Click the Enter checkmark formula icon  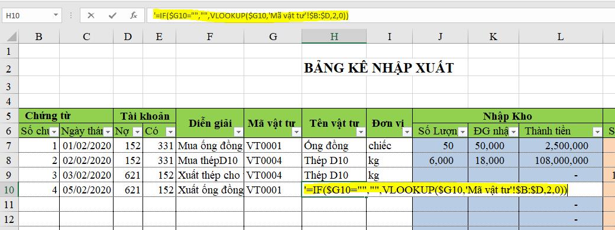tap(112, 16)
